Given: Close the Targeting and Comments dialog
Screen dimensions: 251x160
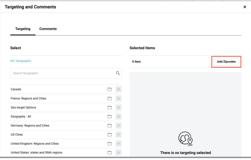Looking at the screenshot, I should click(x=245, y=7).
